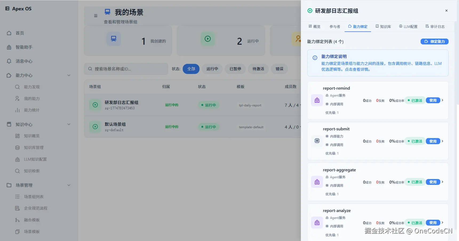Select 场景模板 from sidebar
Viewport: 459px width, 241px height.
[x=31, y=231]
